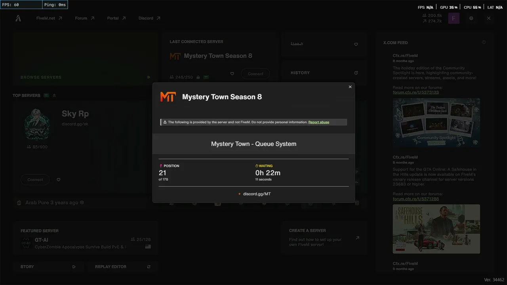Open the Sky Rp server avatar

(x=37, y=124)
